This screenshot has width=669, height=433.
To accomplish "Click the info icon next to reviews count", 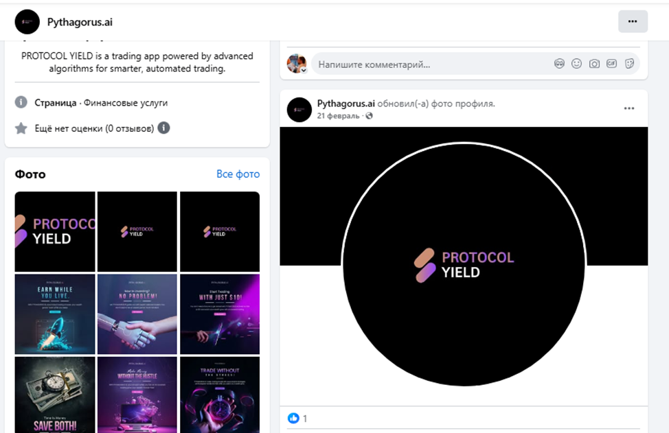I will (x=164, y=128).
